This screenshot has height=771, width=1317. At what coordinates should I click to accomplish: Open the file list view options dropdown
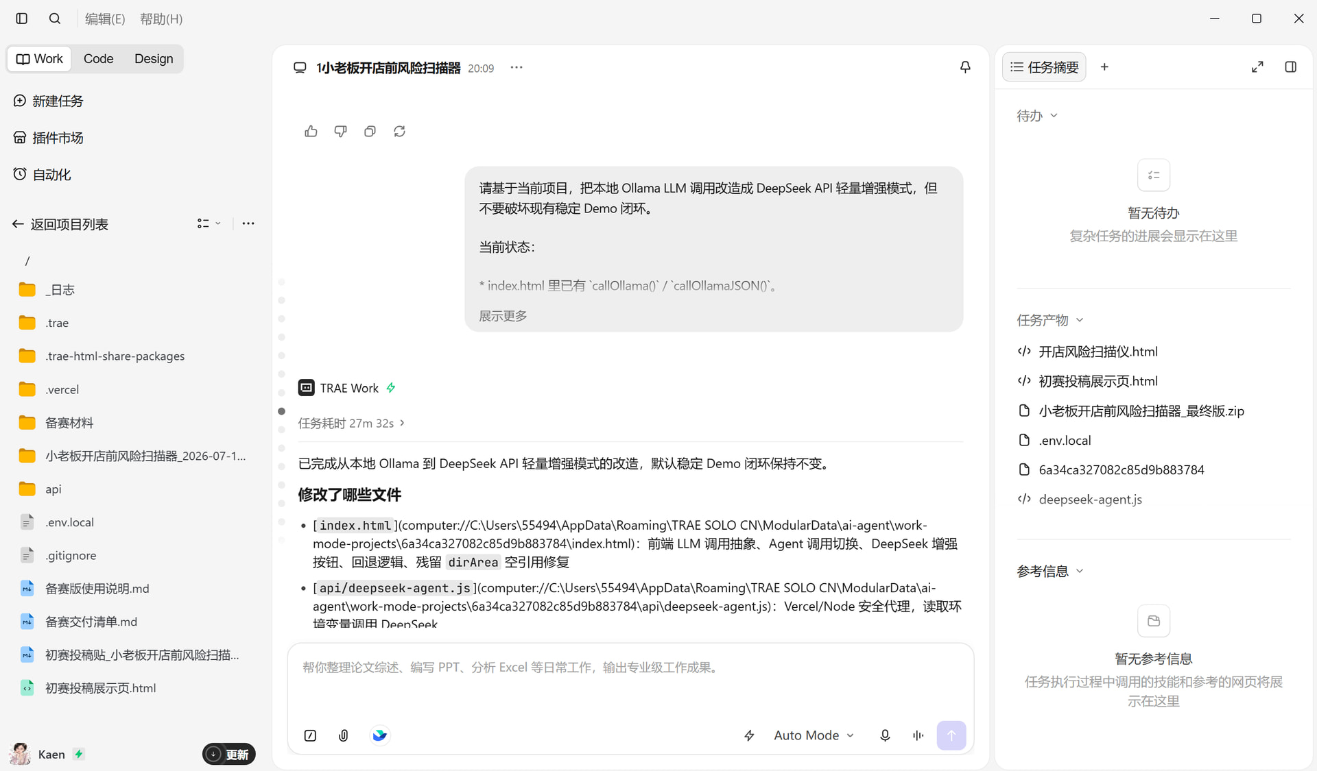(209, 223)
